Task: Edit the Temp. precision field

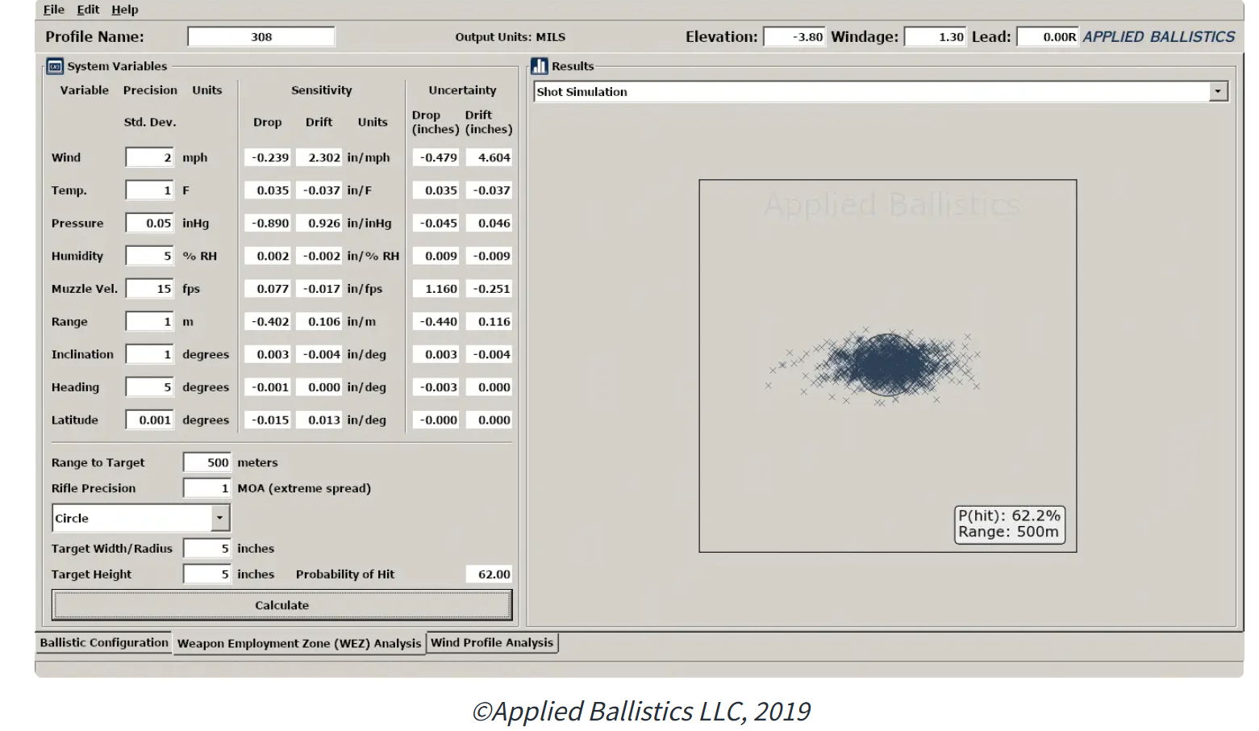Action: 149,190
